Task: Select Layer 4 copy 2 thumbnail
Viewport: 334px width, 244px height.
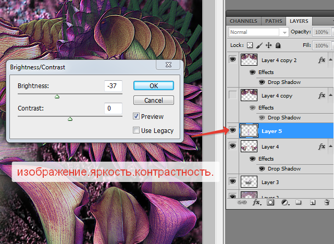Action: point(249,59)
